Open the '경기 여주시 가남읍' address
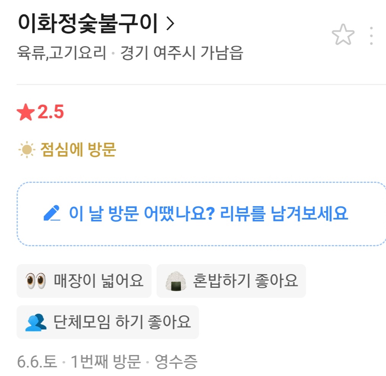 coord(182,53)
